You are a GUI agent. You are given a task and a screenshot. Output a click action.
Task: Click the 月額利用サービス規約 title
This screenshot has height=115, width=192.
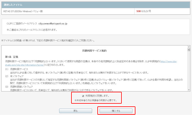pyautogui.click(x=94, y=51)
